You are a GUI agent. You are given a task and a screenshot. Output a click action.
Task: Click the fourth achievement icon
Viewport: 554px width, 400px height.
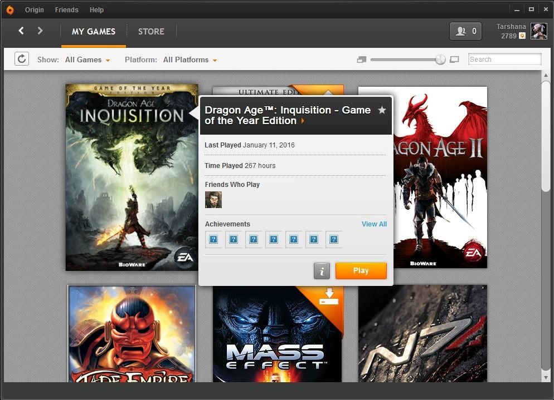click(x=274, y=240)
